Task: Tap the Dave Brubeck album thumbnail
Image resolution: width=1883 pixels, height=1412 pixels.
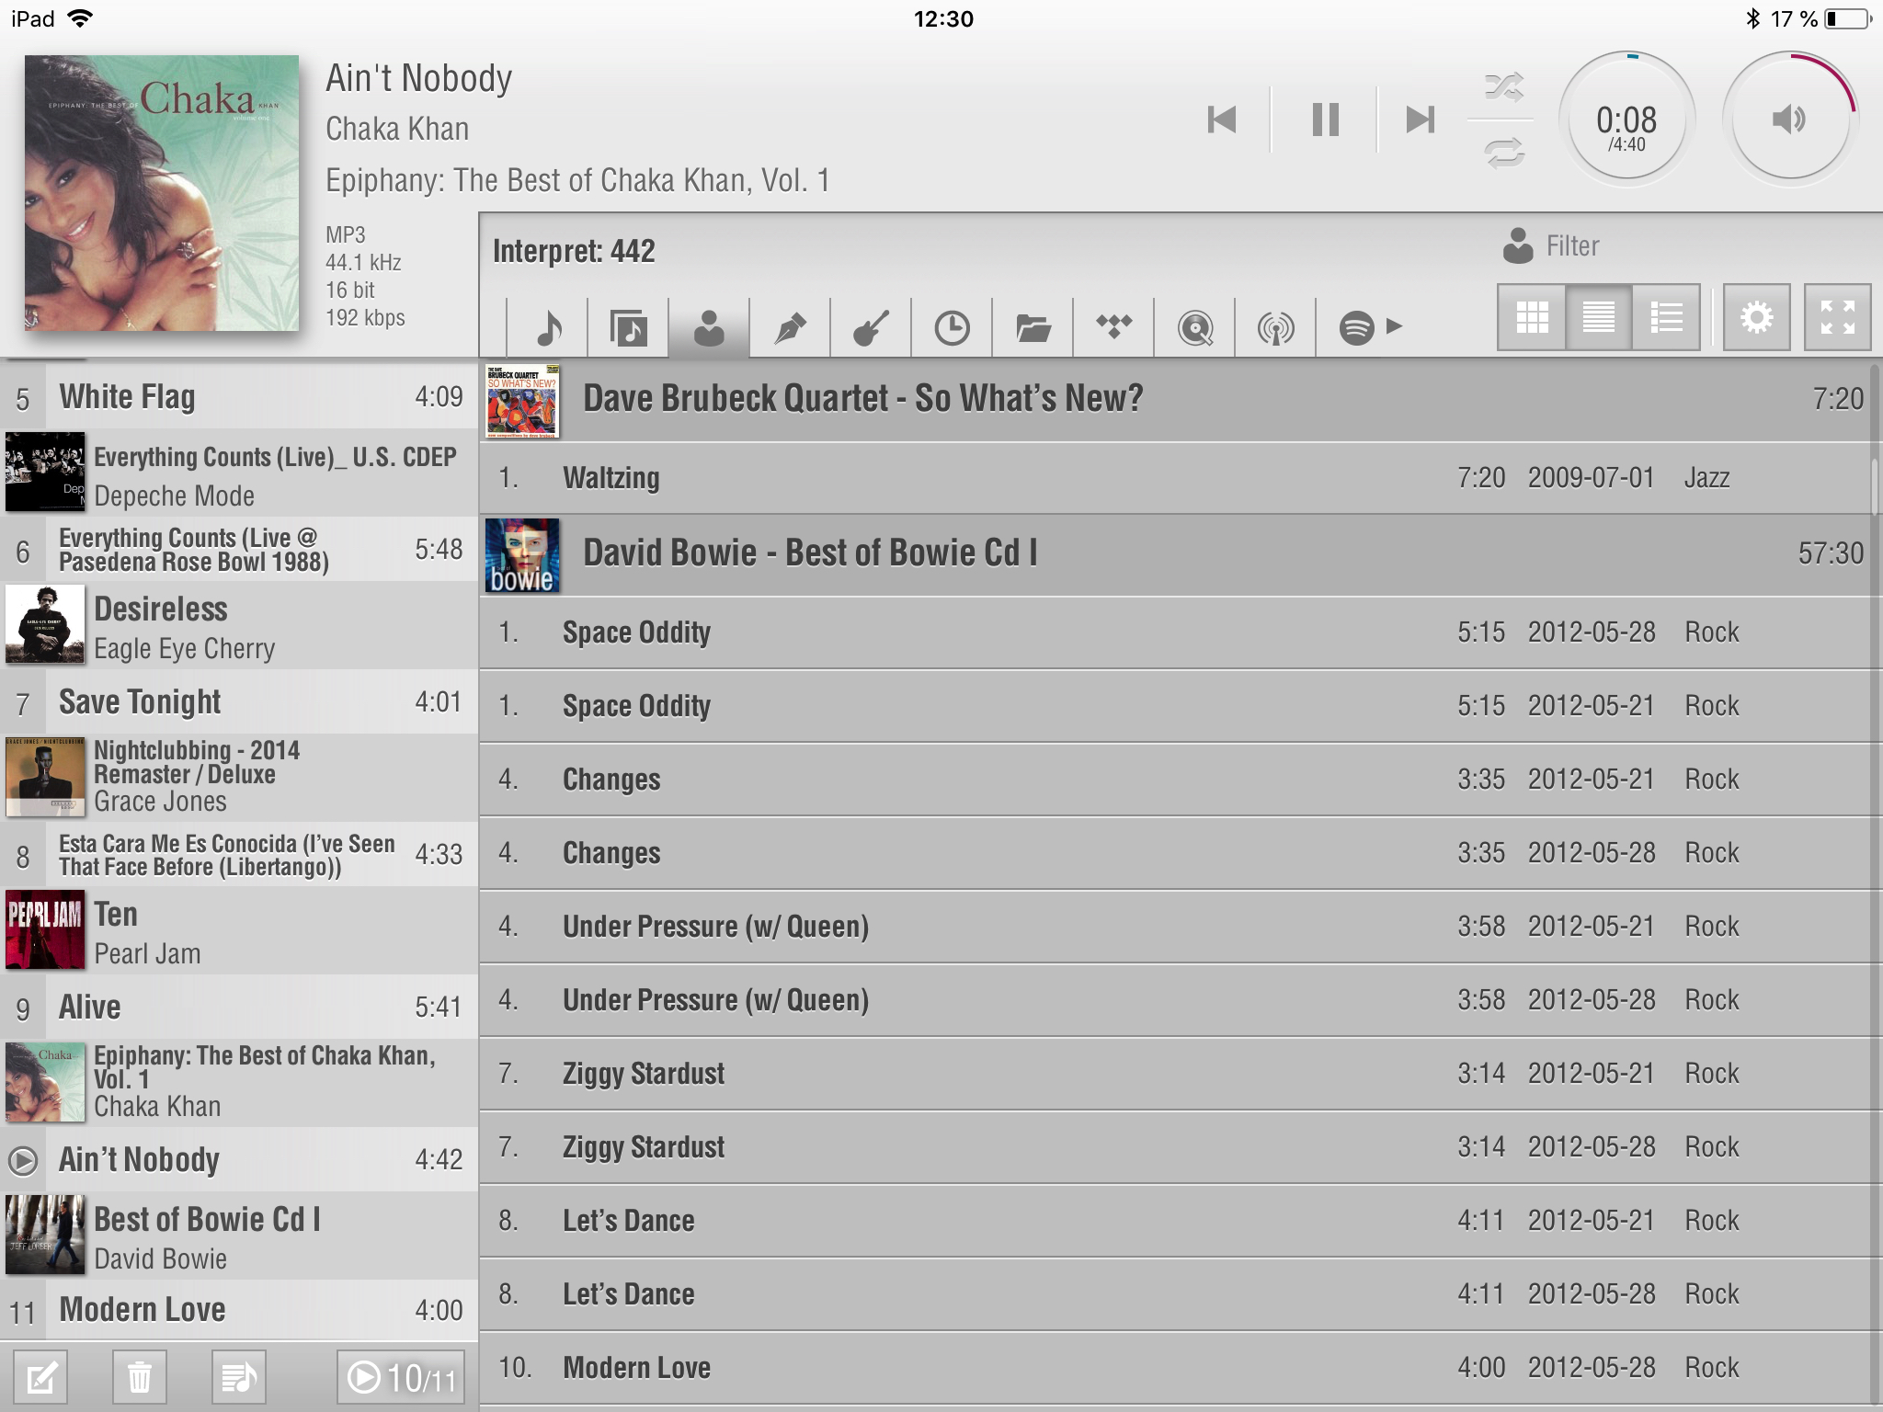Action: (522, 400)
